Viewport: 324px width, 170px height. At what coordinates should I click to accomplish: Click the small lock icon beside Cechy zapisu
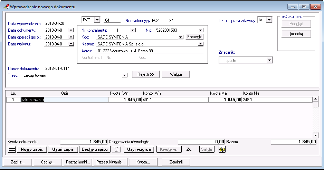pyautogui.click(x=117, y=150)
